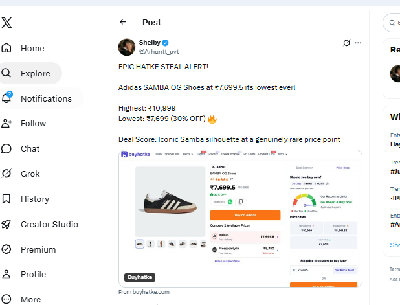Click the 'Highest: ₹10,999' text
This screenshot has height=305, width=400.
pyautogui.click(x=147, y=108)
